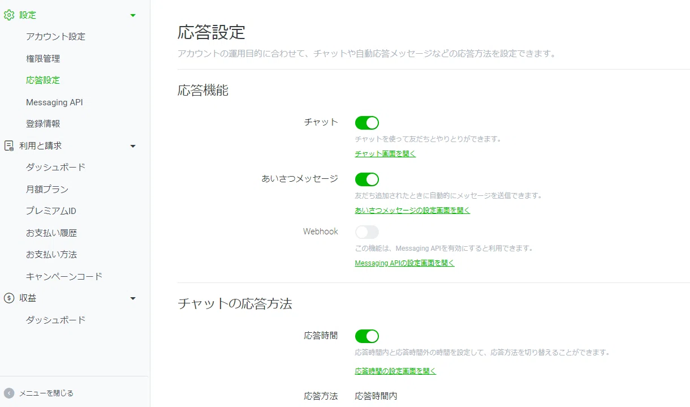690x407 pixels.
Task: Open アカウント設定 in the sidebar
Action: click(x=55, y=37)
